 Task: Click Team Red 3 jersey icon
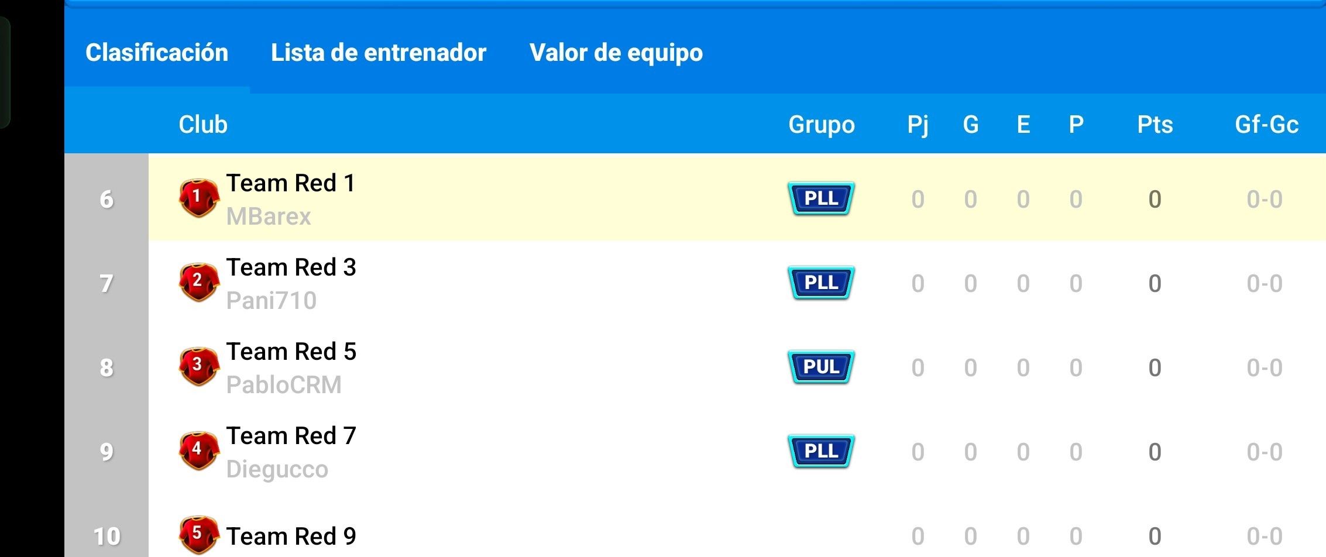(198, 282)
